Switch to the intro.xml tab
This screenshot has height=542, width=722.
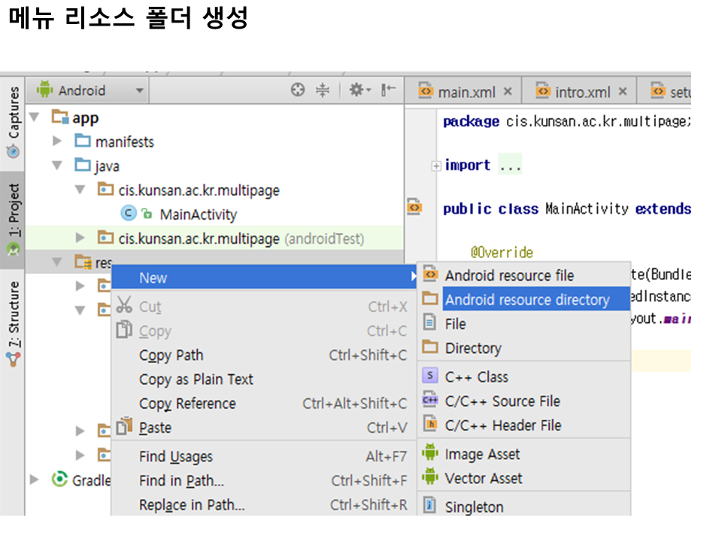581,92
